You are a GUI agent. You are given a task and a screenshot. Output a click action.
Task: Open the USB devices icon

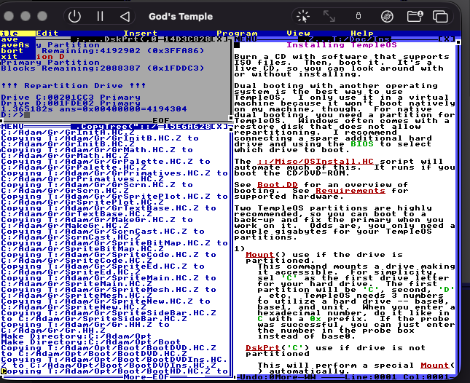tap(359, 16)
